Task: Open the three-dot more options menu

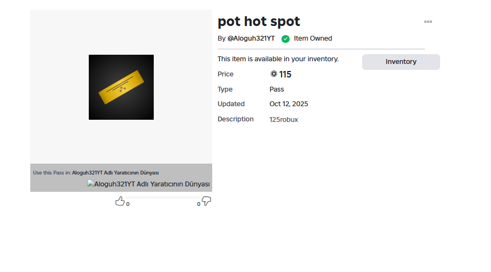Action: click(428, 22)
